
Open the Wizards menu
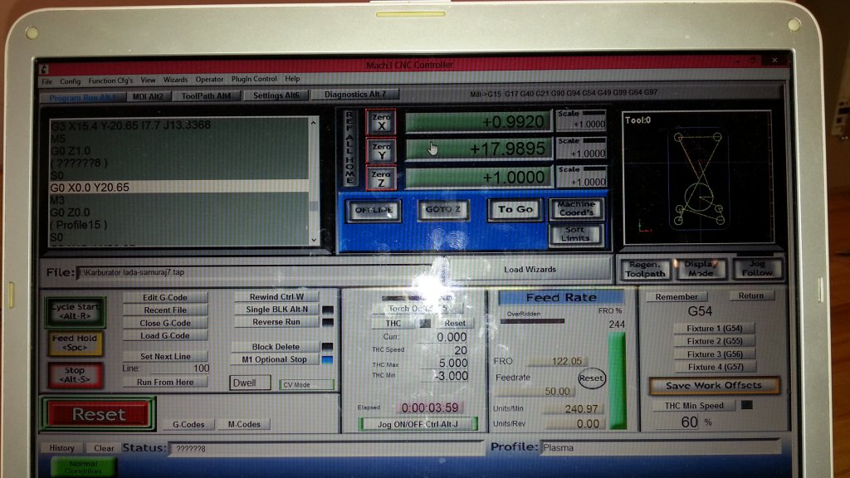point(175,80)
